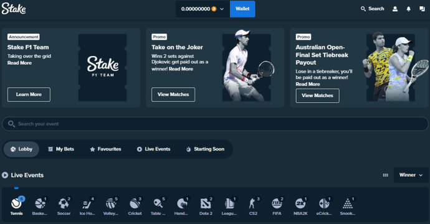Screen dimensions: 430x224
Task: Switch to the Live Events tab
Action: click(153, 149)
